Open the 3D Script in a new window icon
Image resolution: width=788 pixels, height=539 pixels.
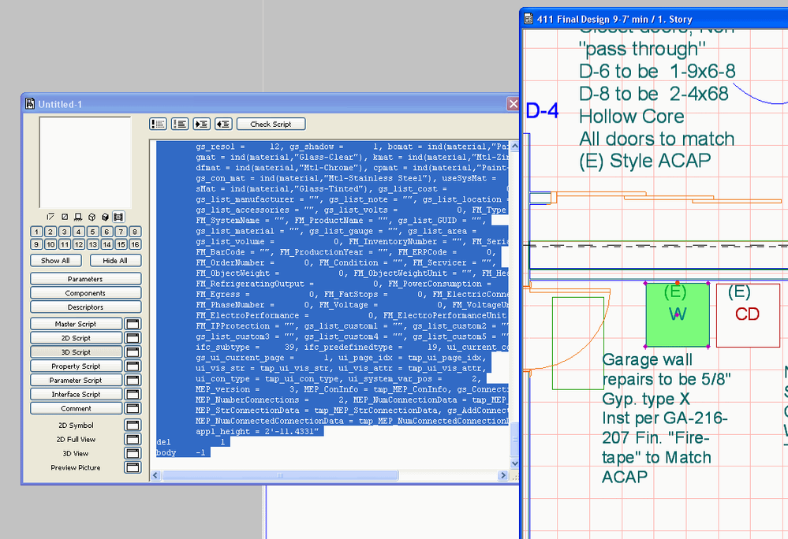[x=132, y=351]
